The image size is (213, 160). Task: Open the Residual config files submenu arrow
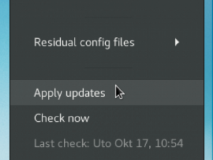coord(177,42)
